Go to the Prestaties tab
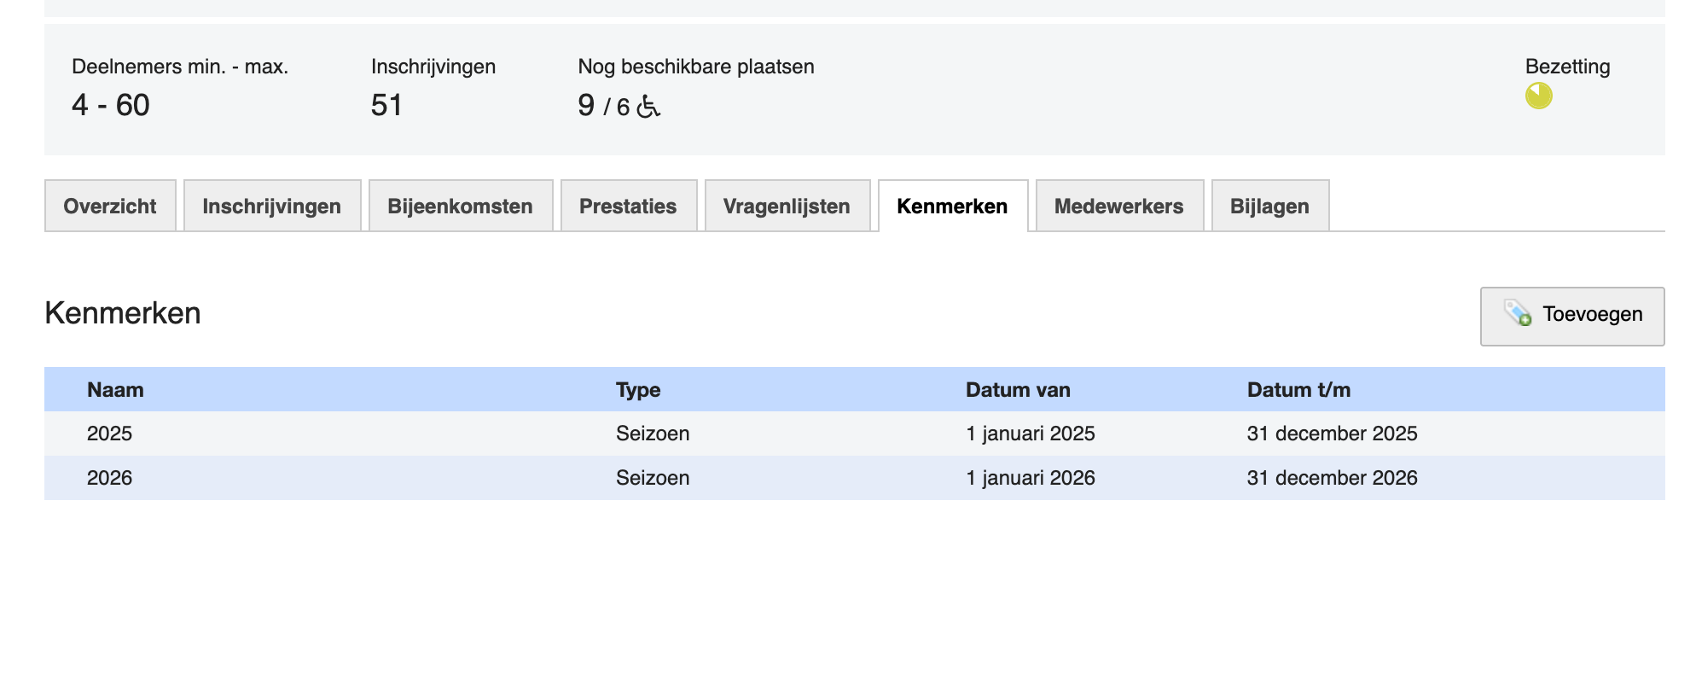 [x=628, y=207]
